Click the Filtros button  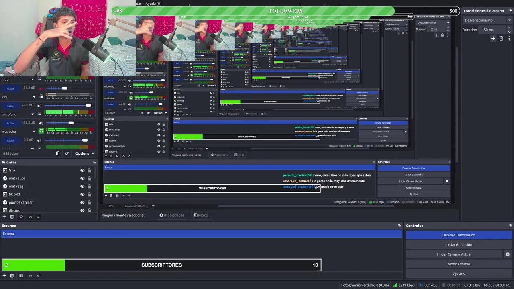click(x=201, y=215)
